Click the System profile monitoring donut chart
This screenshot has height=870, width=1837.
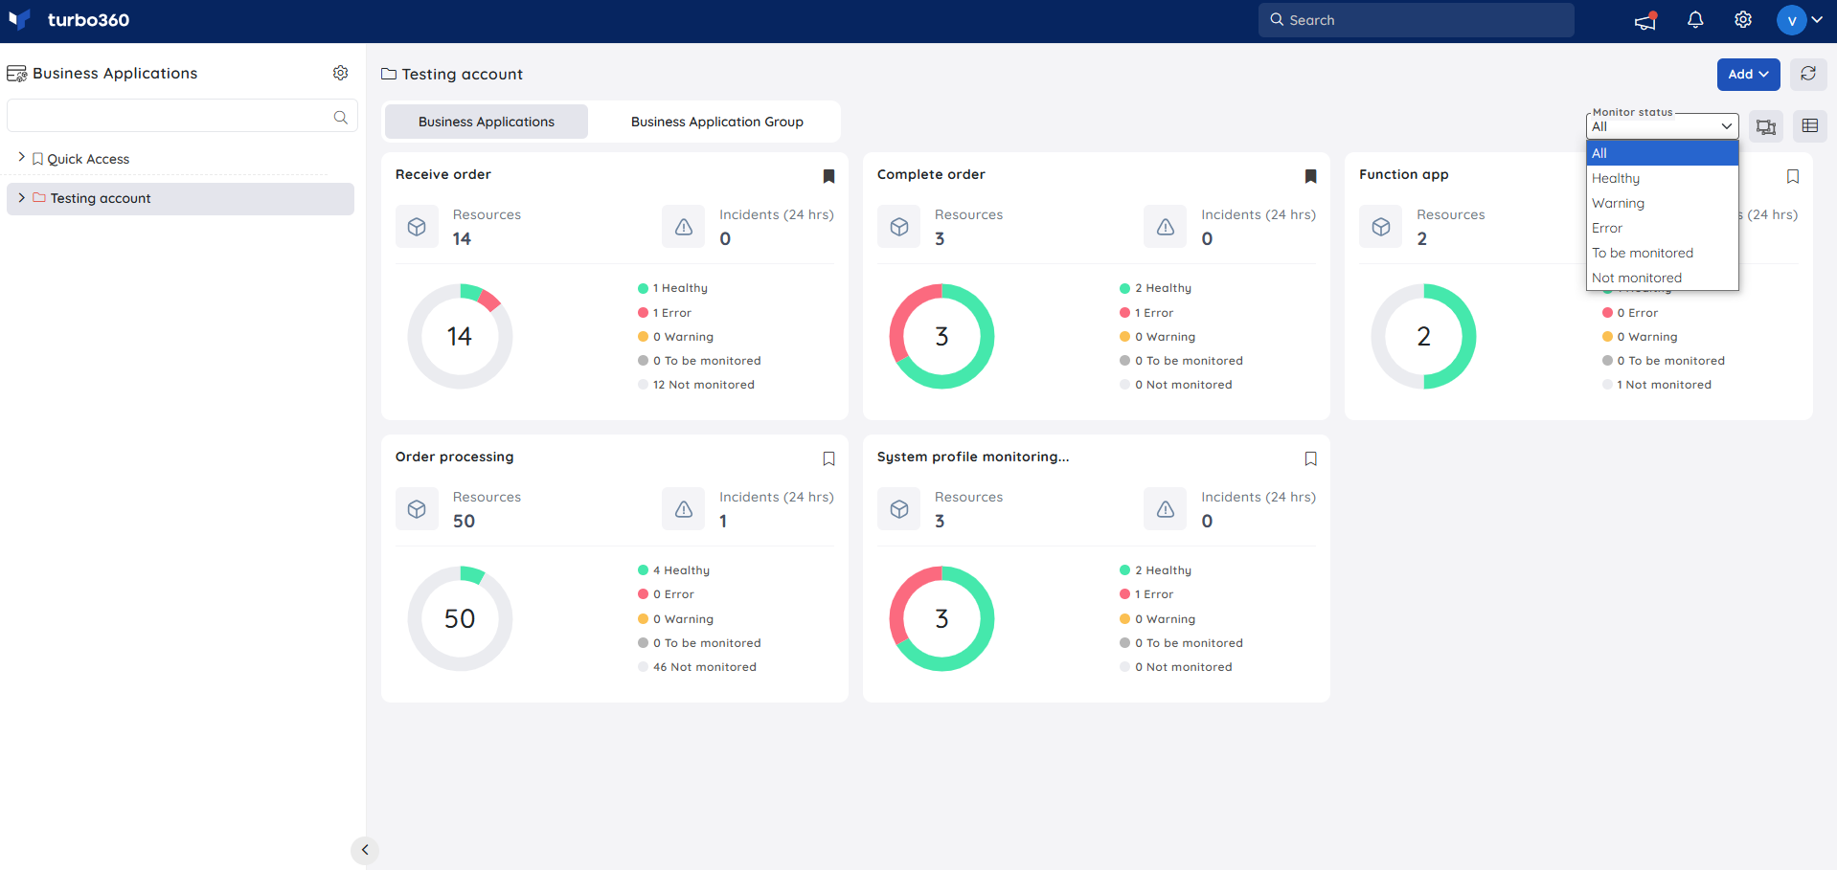[x=941, y=618]
